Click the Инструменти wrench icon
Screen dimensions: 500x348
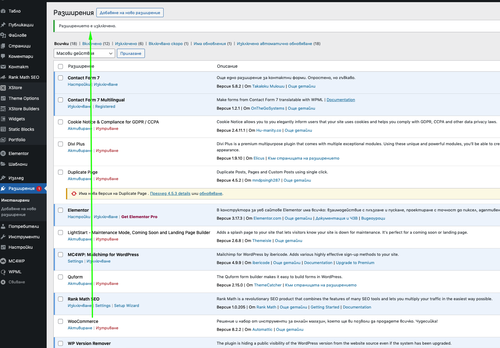click(x=3, y=237)
